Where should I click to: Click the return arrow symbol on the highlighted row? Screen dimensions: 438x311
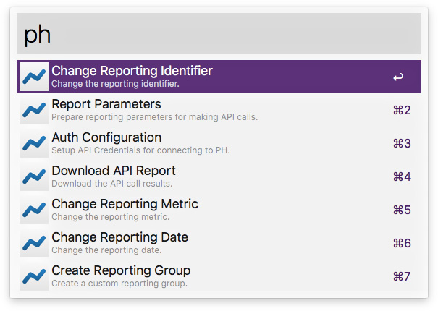click(x=398, y=77)
